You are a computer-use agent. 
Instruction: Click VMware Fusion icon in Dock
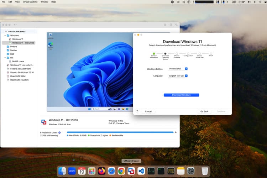(x=131, y=171)
